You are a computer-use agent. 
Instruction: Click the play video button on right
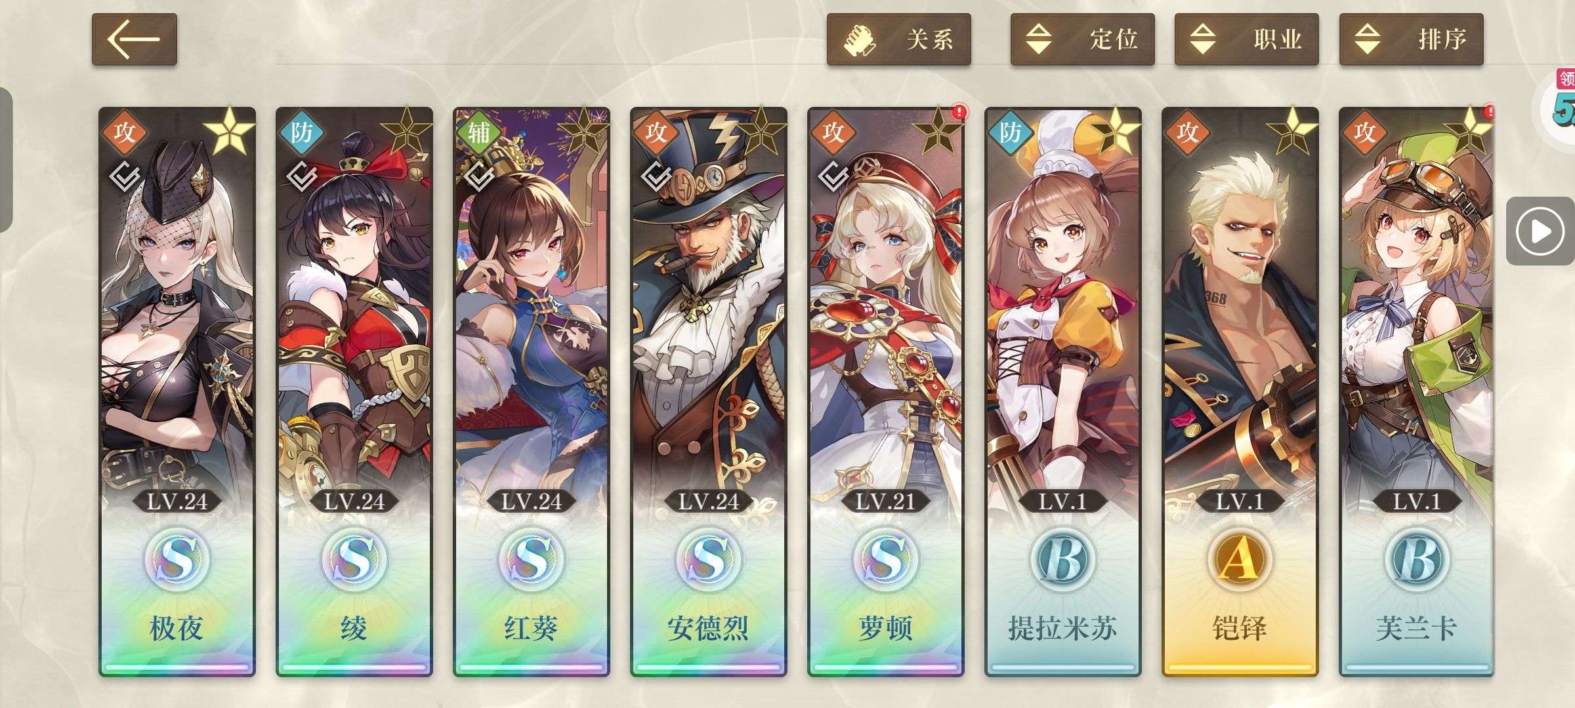point(1540,231)
